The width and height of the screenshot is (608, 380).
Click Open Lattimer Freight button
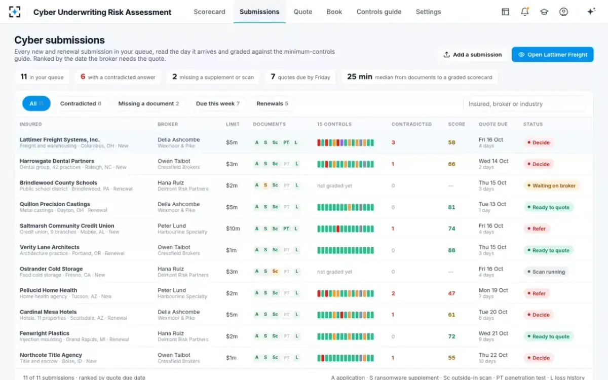pyautogui.click(x=552, y=55)
